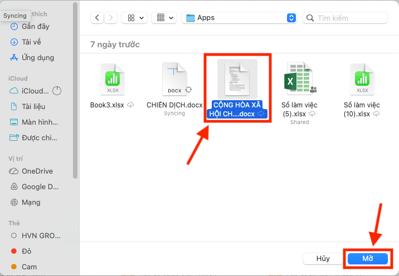Click the Mở open button
This screenshot has height=276, width=399.
pyautogui.click(x=367, y=259)
